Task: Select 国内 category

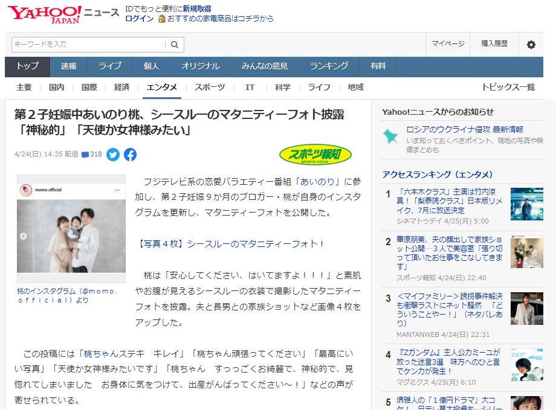Action: click(57, 87)
